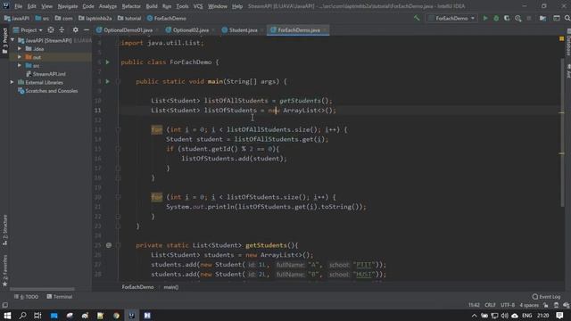Open Task View on the taskbar
Viewport: 571px width, 321px height.
tap(37, 315)
